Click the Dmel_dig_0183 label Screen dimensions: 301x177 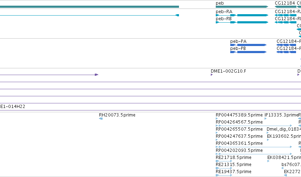click(x=284, y=129)
